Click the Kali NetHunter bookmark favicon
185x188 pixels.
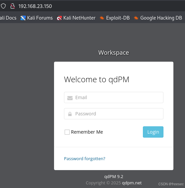pyautogui.click(x=59, y=18)
